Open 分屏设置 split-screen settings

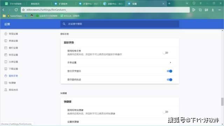pos(11,62)
